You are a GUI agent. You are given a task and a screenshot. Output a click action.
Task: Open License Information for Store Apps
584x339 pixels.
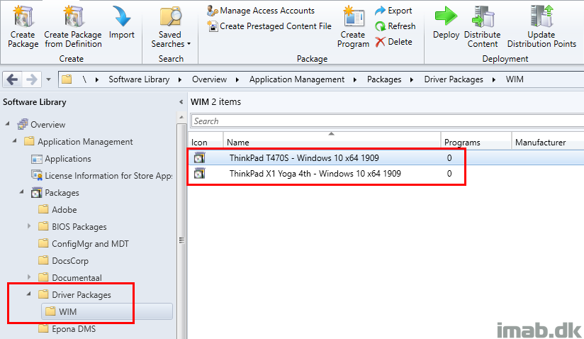pyautogui.click(x=108, y=175)
